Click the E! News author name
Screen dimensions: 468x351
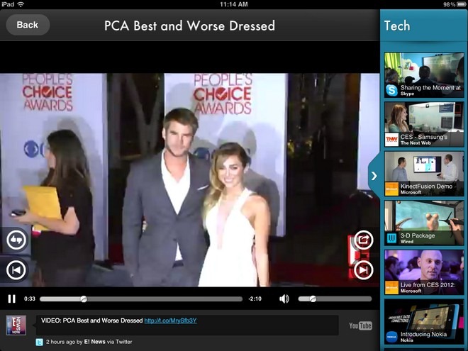point(94,342)
